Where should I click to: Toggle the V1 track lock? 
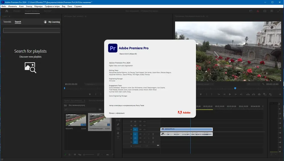pyautogui.click(x=131, y=130)
